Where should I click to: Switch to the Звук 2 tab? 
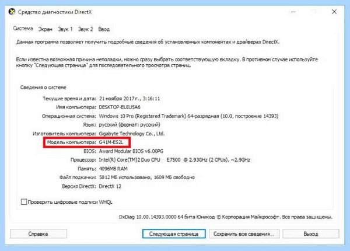click(86, 29)
